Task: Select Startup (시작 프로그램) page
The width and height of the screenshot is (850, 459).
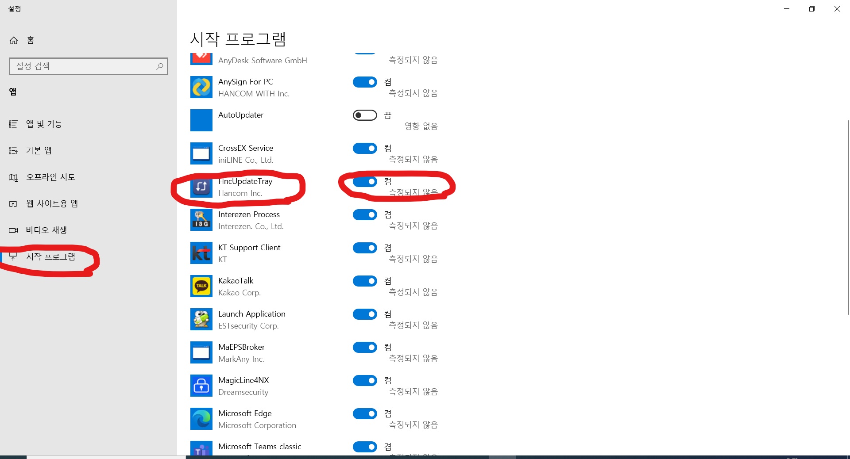Action: tap(89, 257)
